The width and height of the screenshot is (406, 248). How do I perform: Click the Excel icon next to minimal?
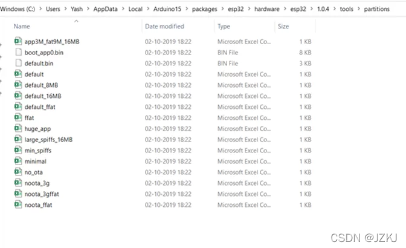point(18,161)
